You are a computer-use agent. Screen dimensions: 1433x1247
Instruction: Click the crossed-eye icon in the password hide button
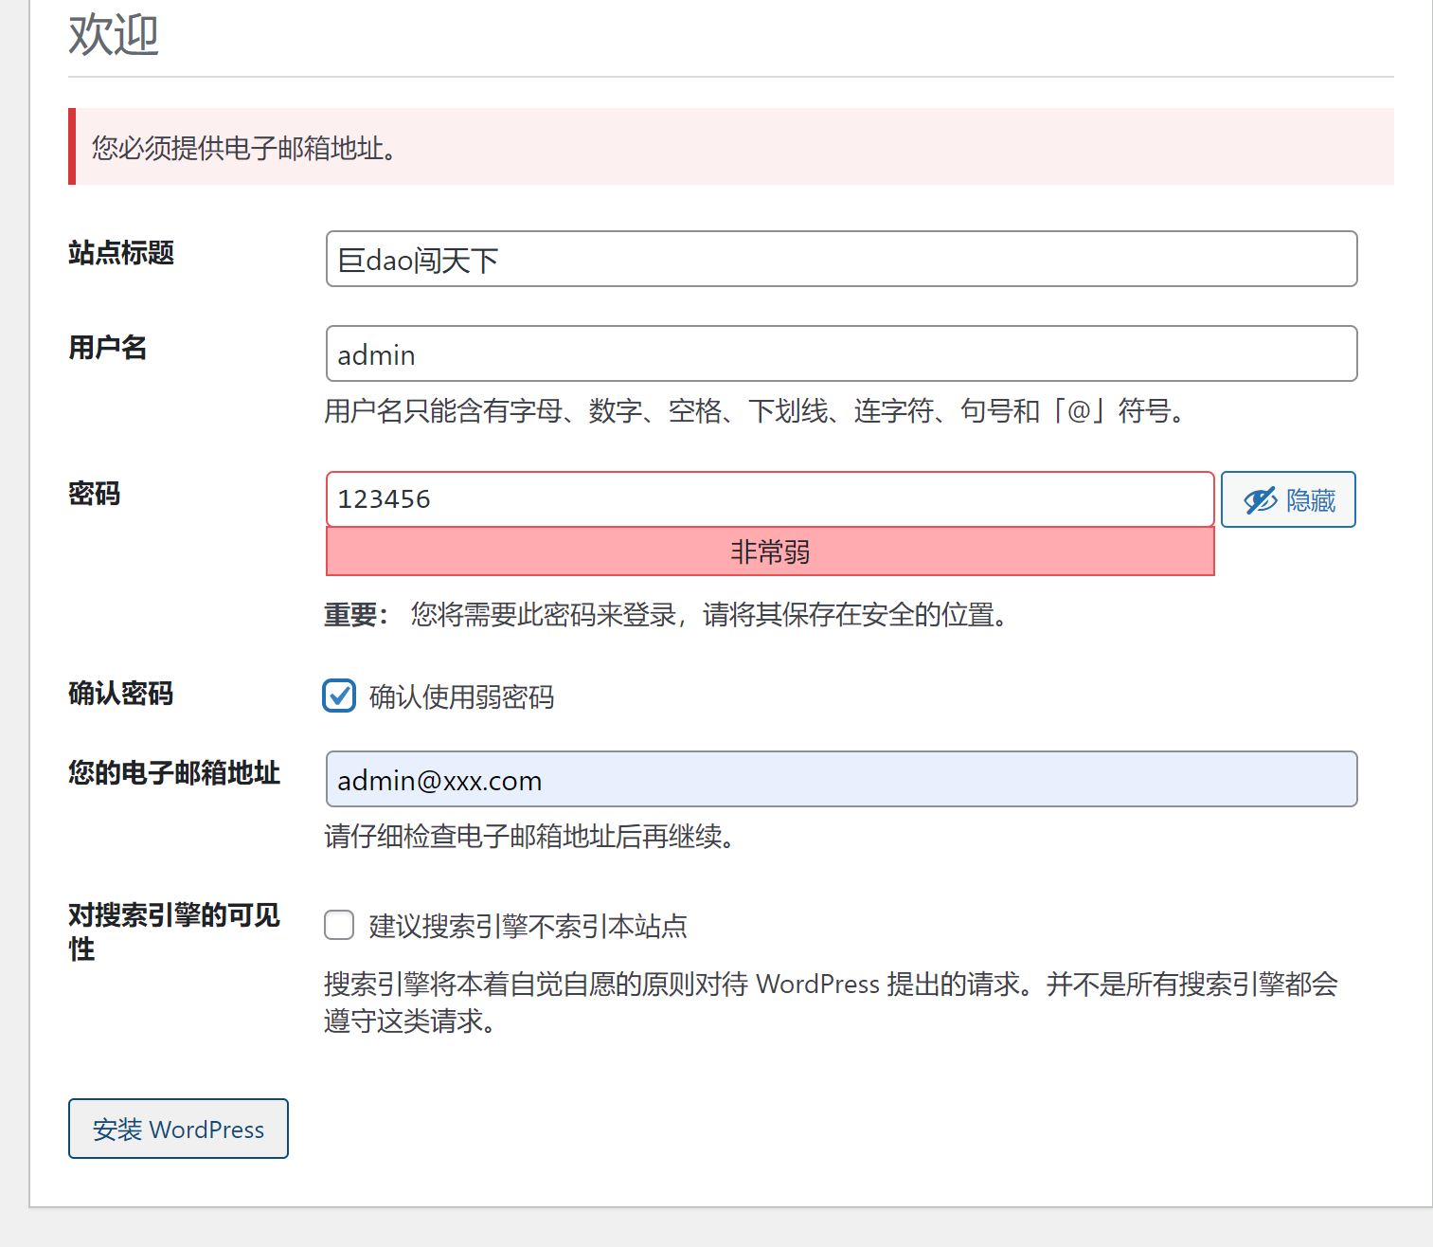[x=1260, y=500]
